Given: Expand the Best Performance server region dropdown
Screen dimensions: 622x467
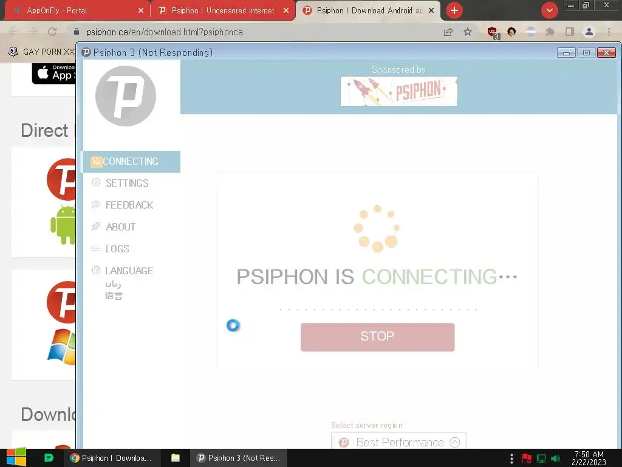Looking at the screenshot, I should point(398,441).
